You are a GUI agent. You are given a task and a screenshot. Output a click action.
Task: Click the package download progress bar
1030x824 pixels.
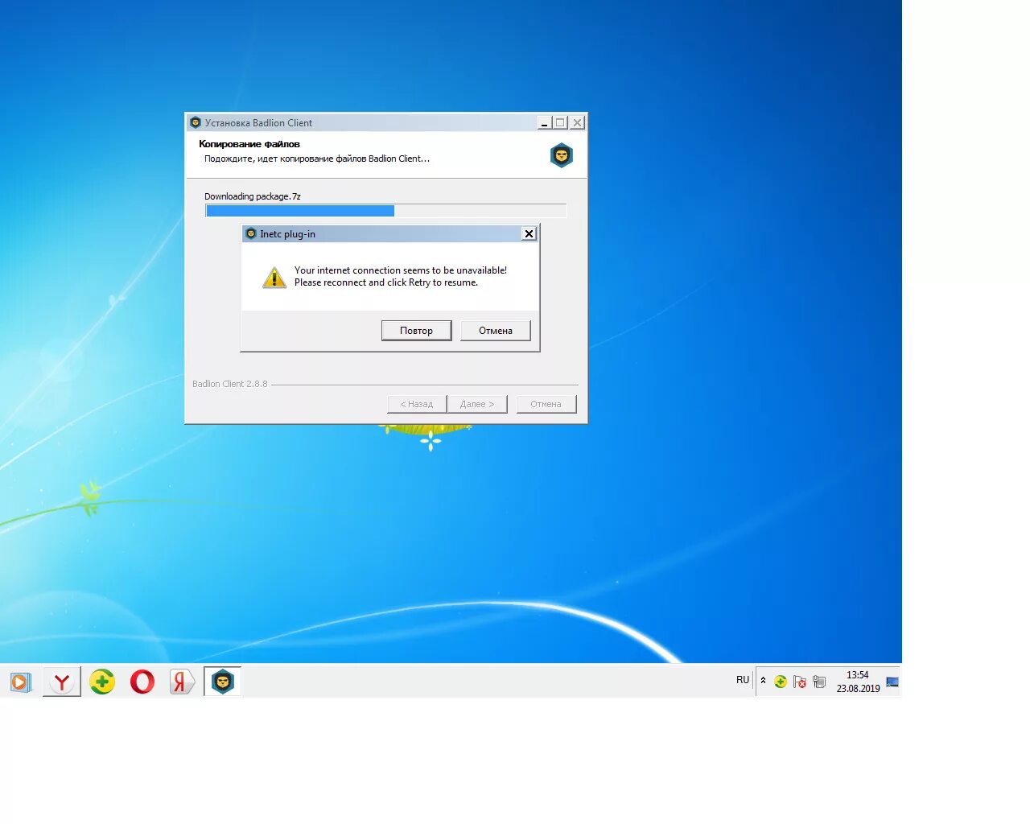[x=386, y=211]
